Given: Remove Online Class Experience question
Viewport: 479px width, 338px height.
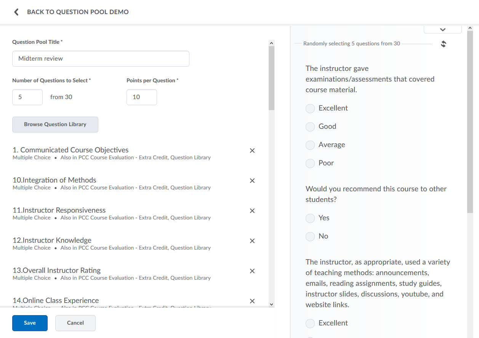Looking at the screenshot, I should [x=252, y=301].
